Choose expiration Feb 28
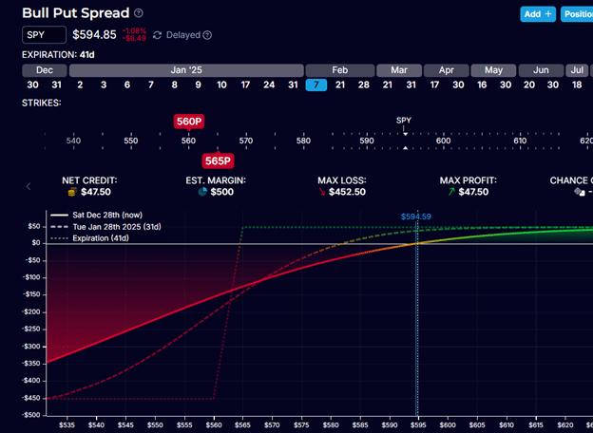593x433 pixels. [363, 85]
